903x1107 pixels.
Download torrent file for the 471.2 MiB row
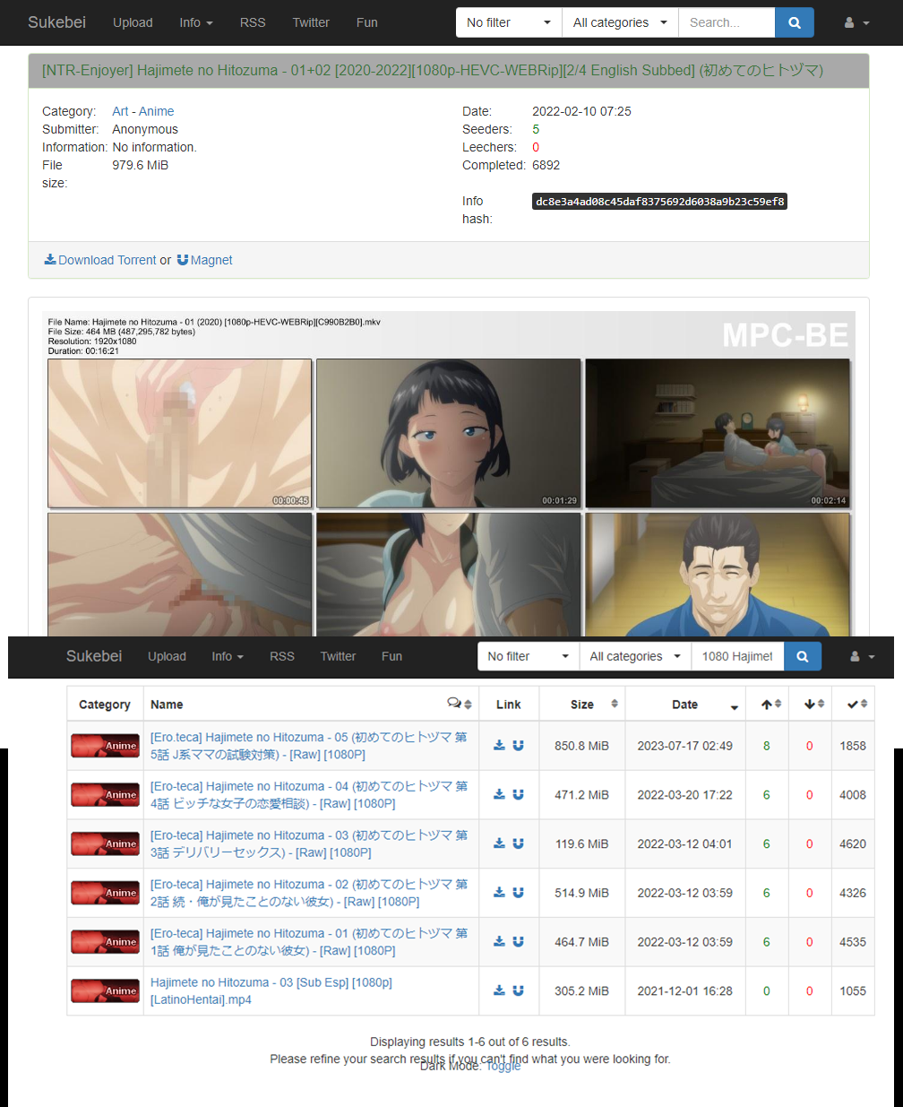pos(499,794)
